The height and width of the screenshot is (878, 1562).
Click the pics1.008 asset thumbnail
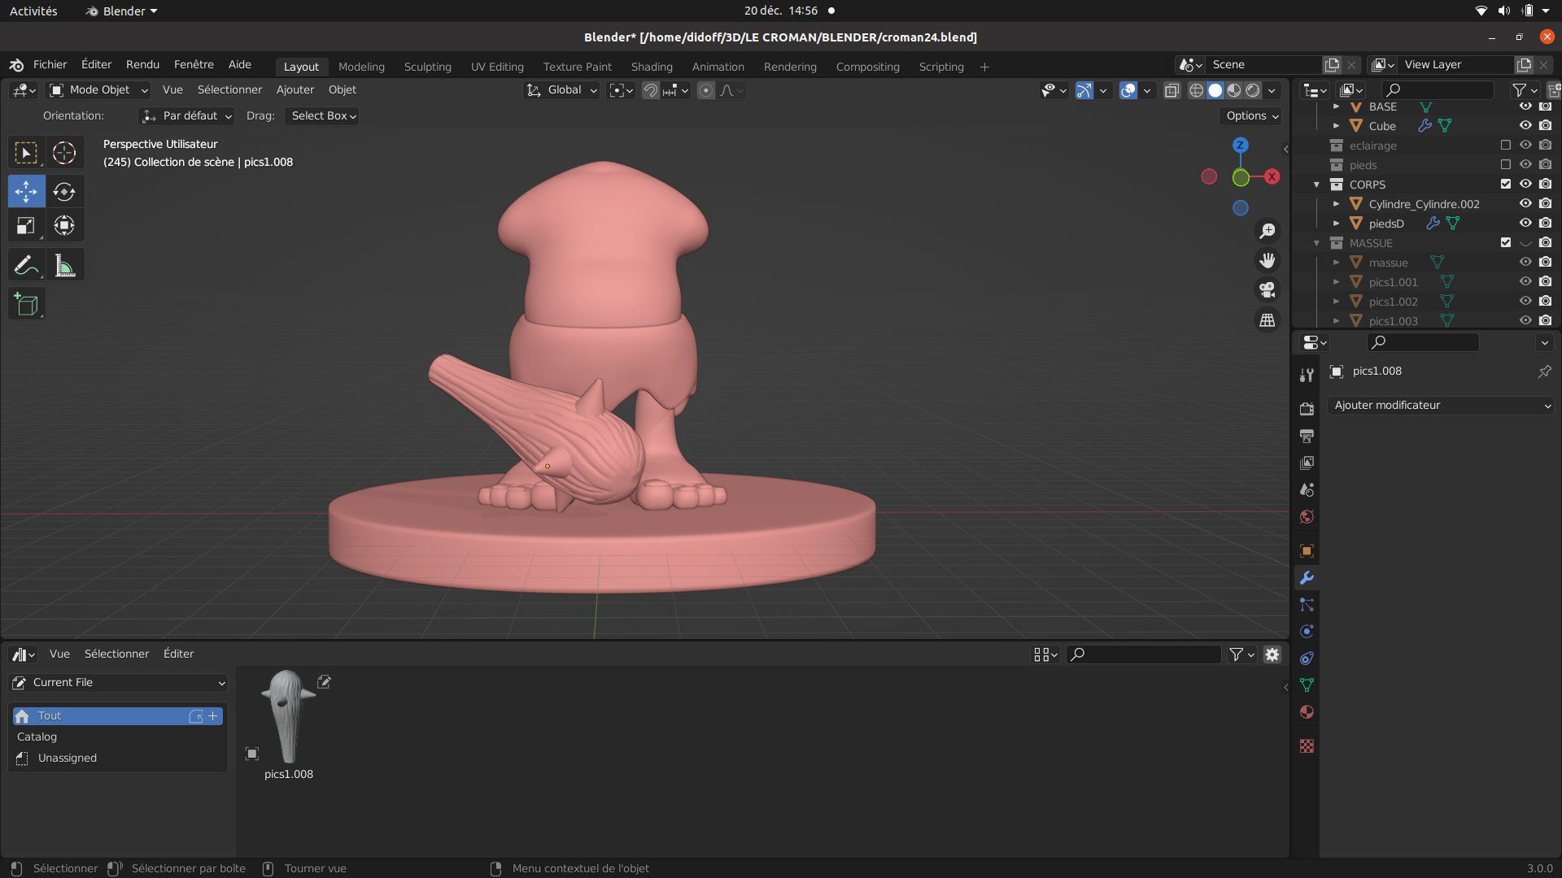pyautogui.click(x=288, y=716)
